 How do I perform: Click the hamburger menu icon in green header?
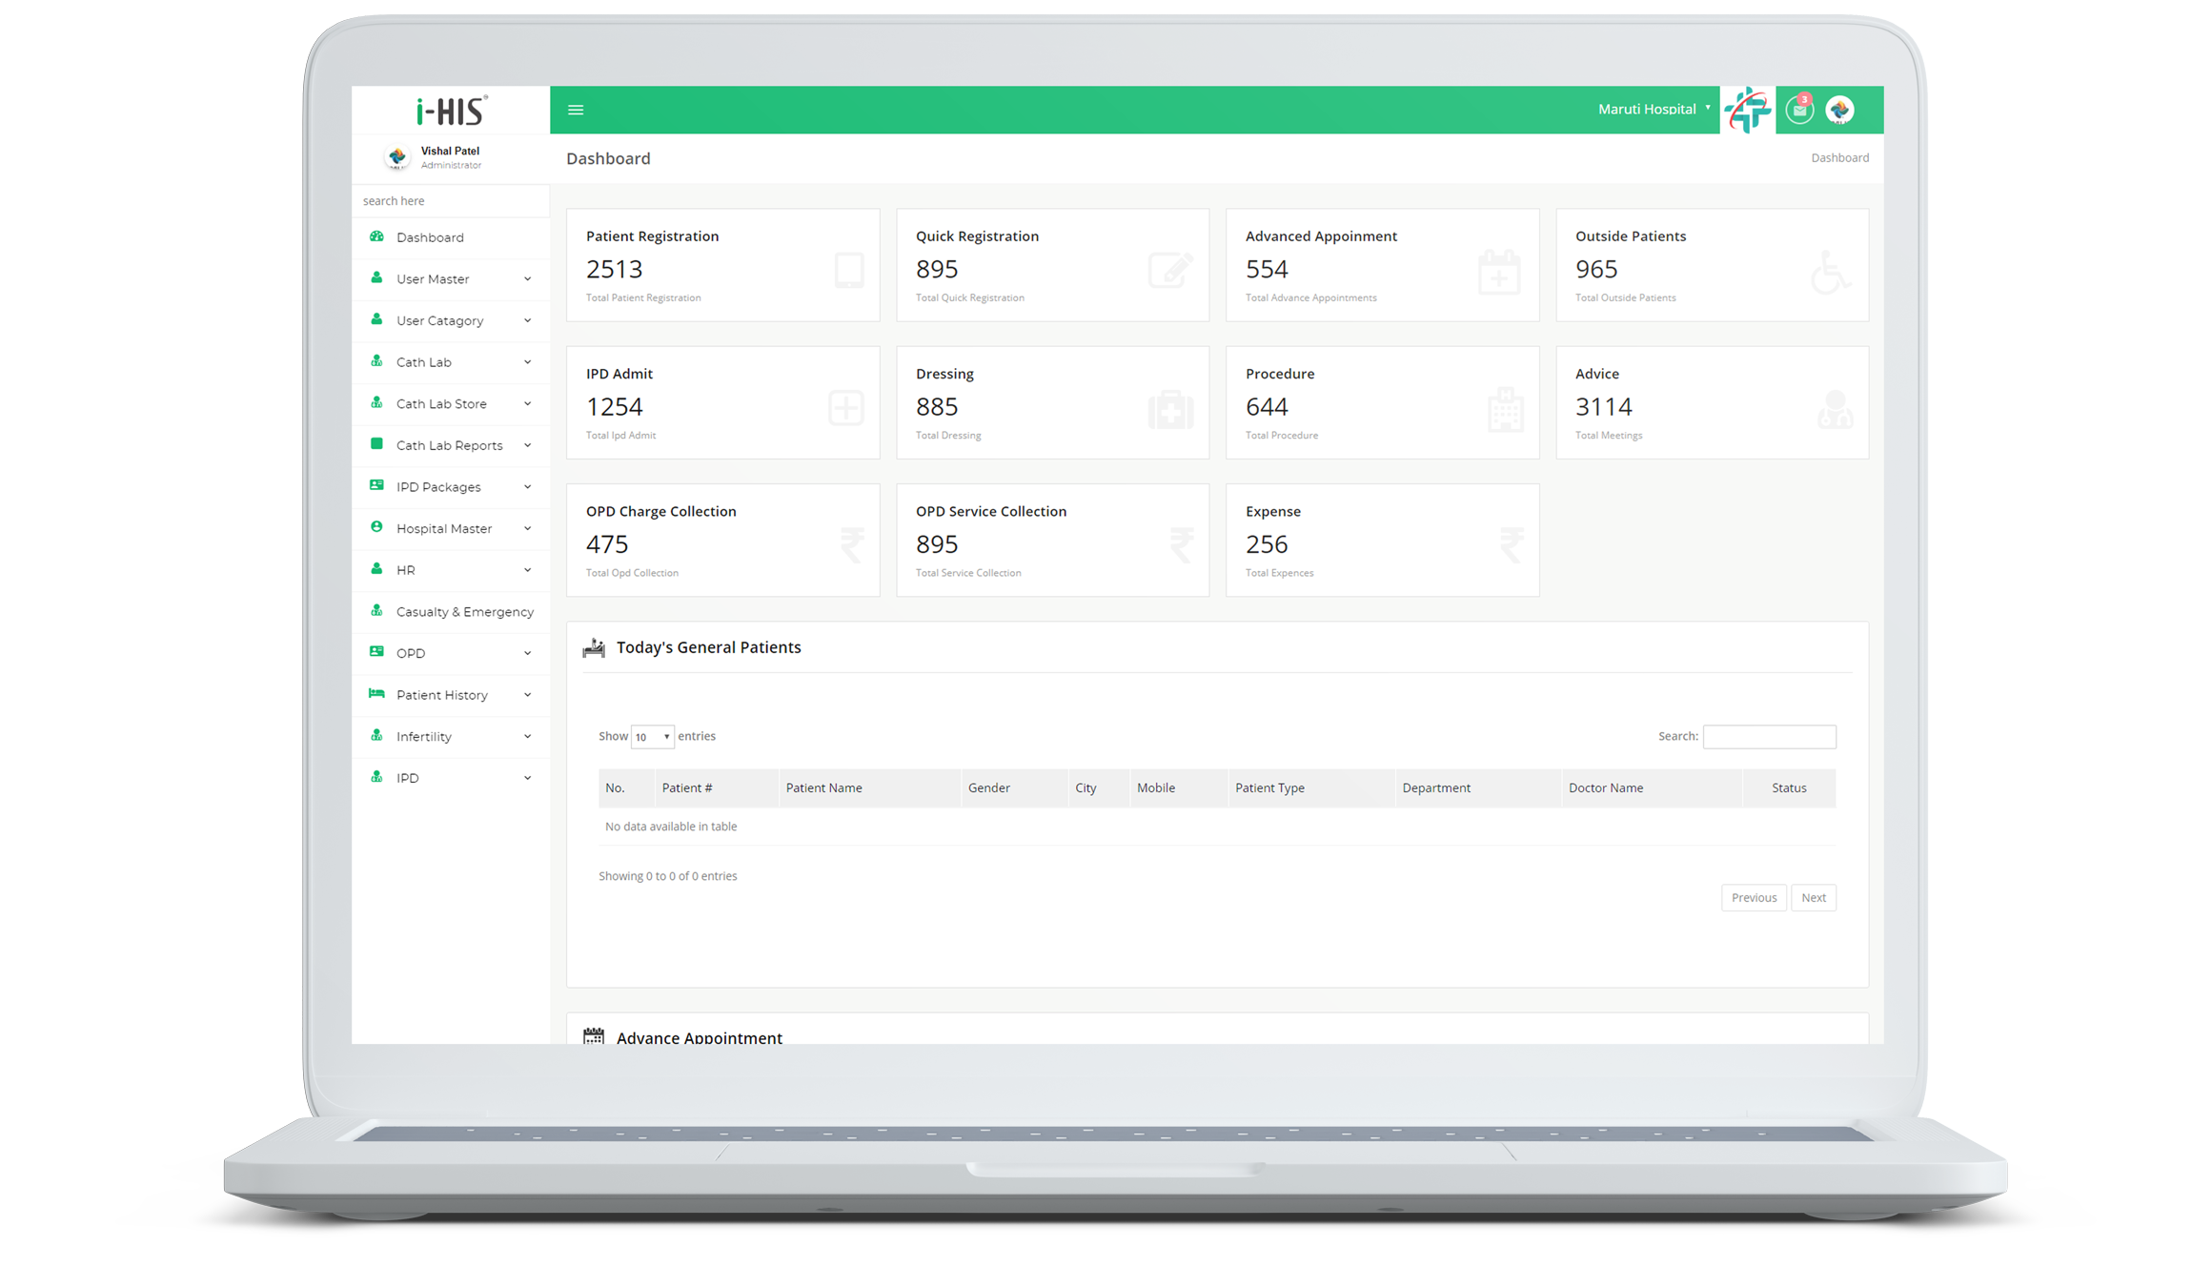[576, 110]
